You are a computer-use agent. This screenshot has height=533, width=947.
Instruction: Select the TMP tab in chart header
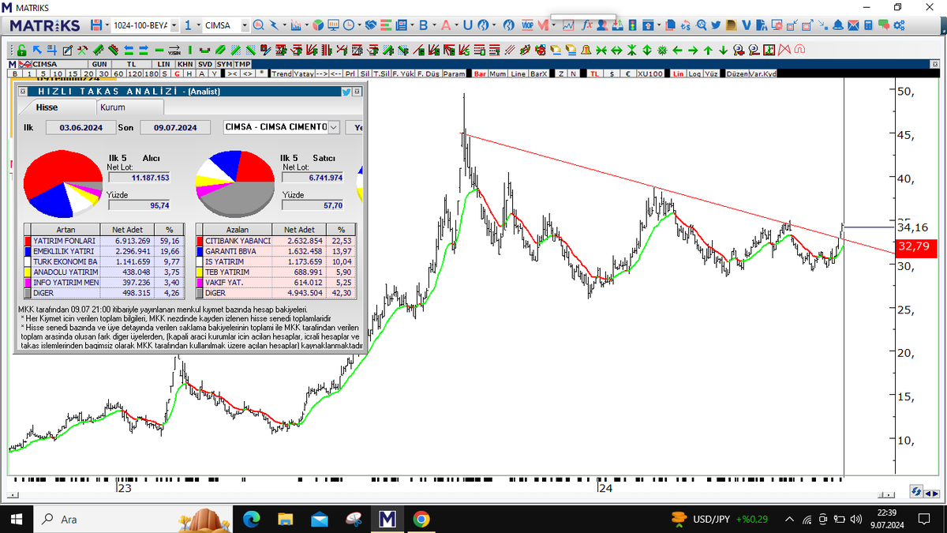242,64
